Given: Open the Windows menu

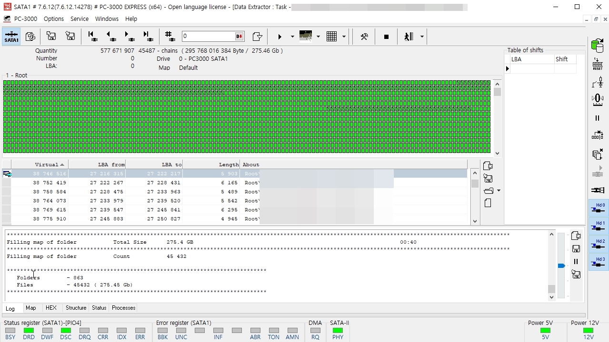Looking at the screenshot, I should 107,19.
